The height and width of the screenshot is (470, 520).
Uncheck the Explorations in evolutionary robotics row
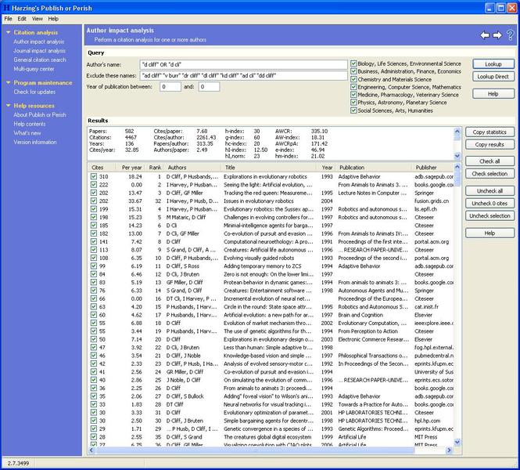click(94, 176)
